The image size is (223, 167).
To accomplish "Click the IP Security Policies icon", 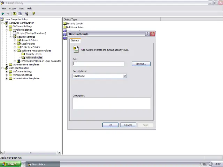I will [x=18, y=61].
